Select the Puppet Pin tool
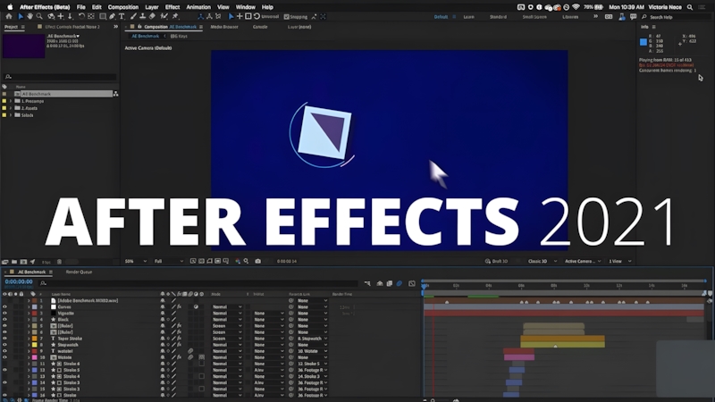715x402 pixels. point(175,16)
